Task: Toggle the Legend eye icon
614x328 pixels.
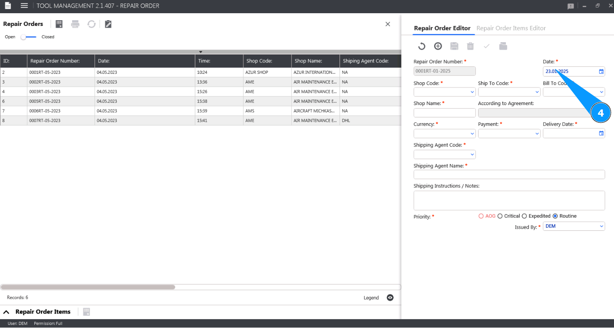Action: point(390,298)
